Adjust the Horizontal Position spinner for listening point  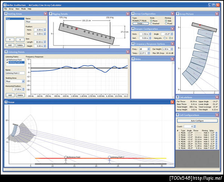[24, 90]
